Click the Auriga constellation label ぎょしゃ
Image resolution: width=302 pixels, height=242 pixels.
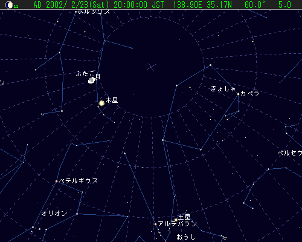pos(223,88)
